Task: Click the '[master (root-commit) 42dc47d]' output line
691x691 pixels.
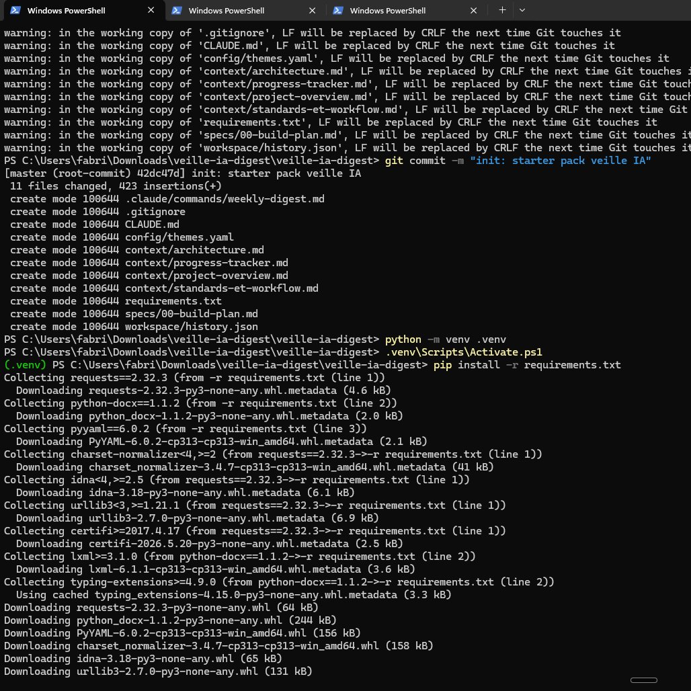Action: coord(182,173)
